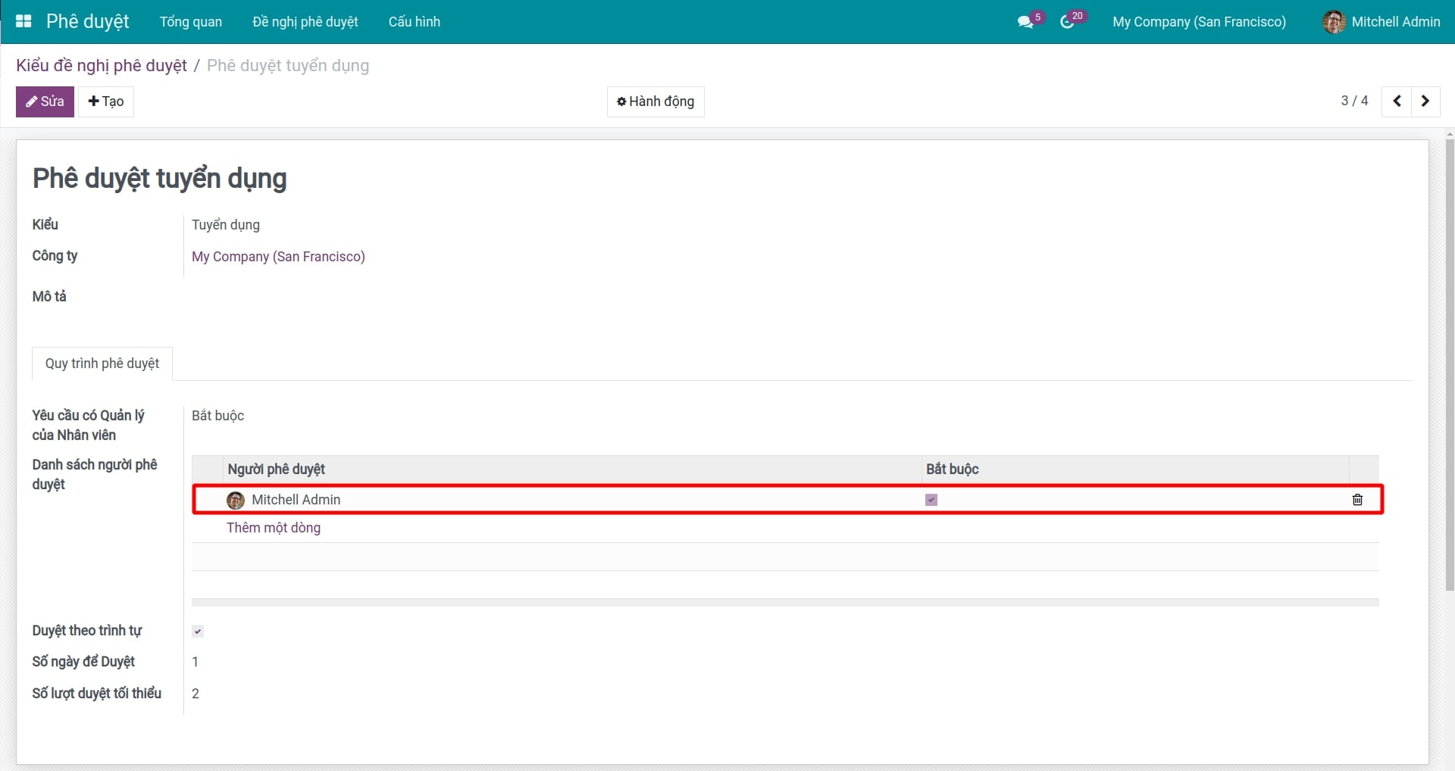The image size is (1455, 771).
Task: Open the Cấu hình menu
Action: point(415,22)
